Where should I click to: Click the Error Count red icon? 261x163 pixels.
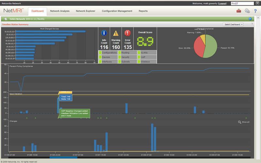coord(128,33)
